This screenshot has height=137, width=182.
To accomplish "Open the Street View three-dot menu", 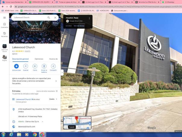I will coord(89,18).
